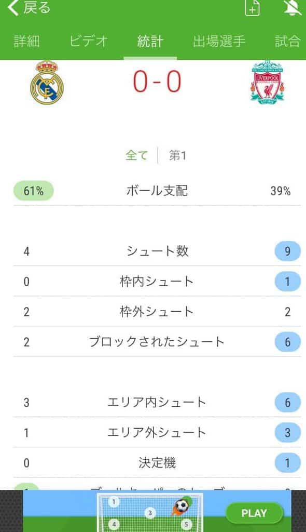Tap the soccer ball in the ad banner
Viewport: 306px width, 532px height.
coord(182,506)
